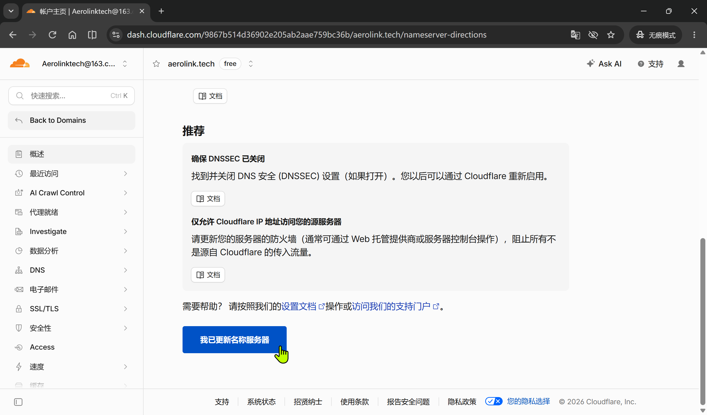The height and width of the screenshot is (415, 707).
Task: Expand Investigate chevron
Action: pyautogui.click(x=125, y=231)
